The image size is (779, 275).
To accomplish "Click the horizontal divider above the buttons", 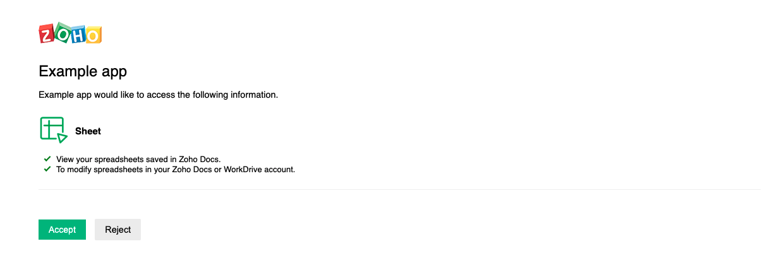I will 399,189.
